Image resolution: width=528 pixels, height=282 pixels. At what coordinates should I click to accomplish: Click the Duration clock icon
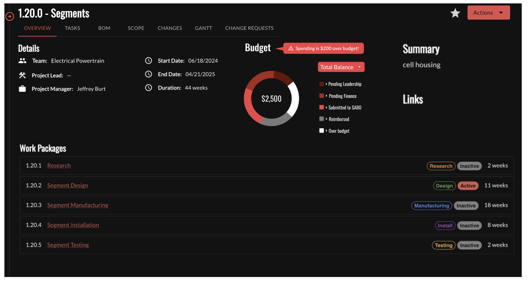(x=149, y=88)
